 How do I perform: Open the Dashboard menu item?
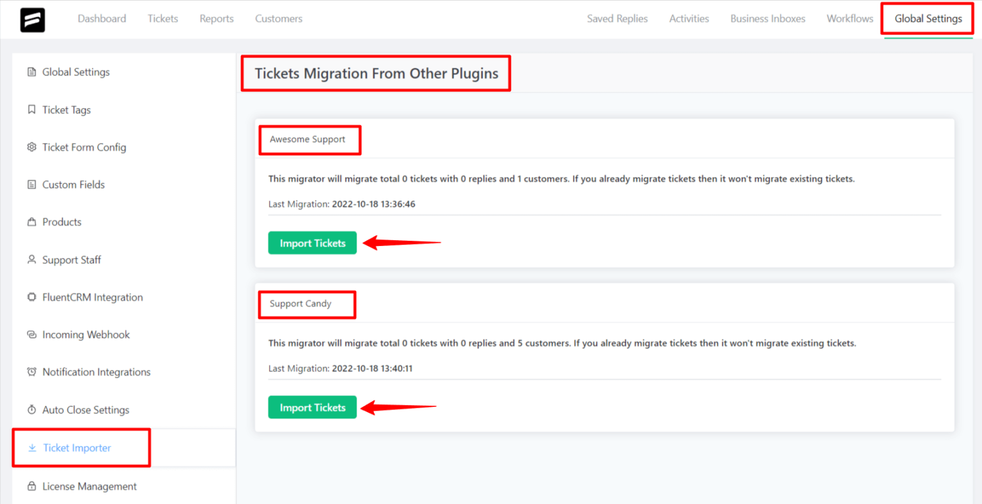102,19
